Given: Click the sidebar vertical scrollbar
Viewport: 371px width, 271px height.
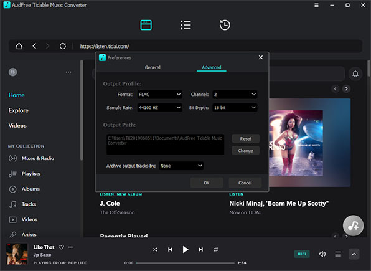Looking at the screenshot, I should [82, 110].
